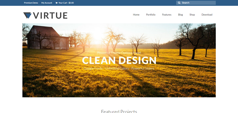Open the My Account link
The height and width of the screenshot is (113, 238).
pos(46,3)
